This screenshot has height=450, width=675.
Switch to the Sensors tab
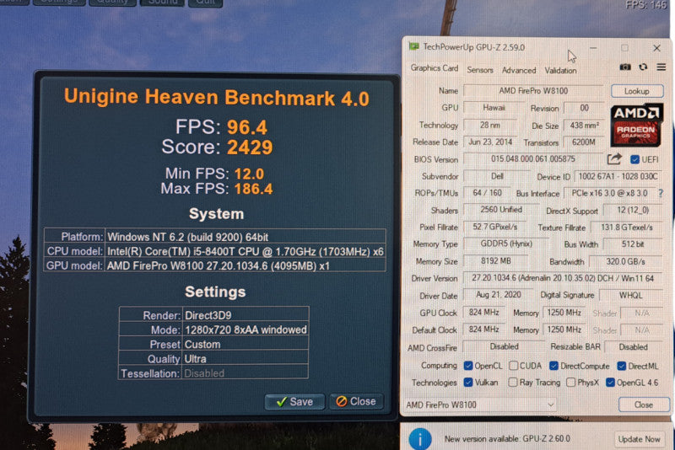pos(480,70)
